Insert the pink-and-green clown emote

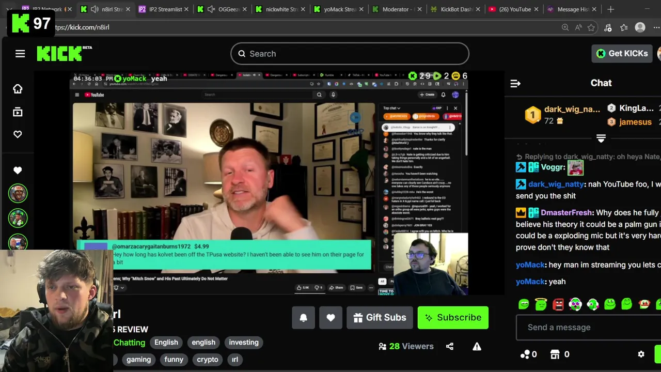pyautogui.click(x=575, y=304)
